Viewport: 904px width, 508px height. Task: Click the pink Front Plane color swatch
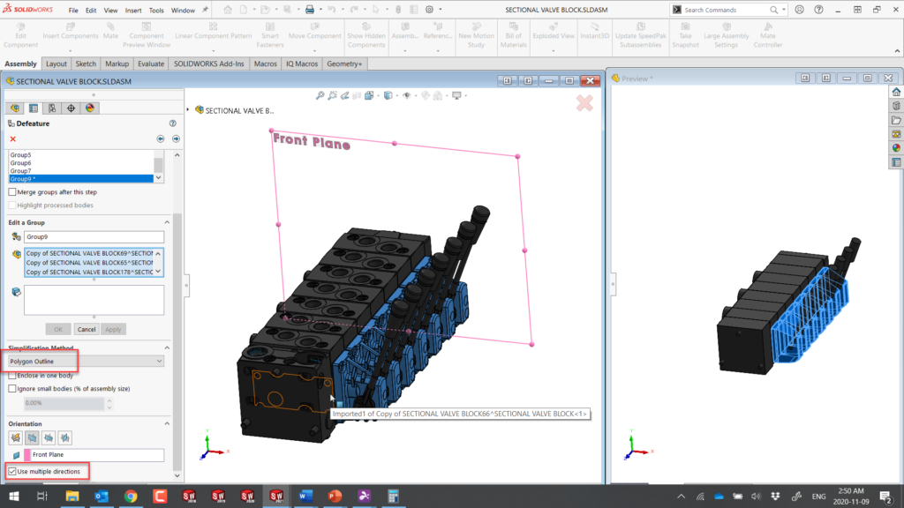[27, 455]
